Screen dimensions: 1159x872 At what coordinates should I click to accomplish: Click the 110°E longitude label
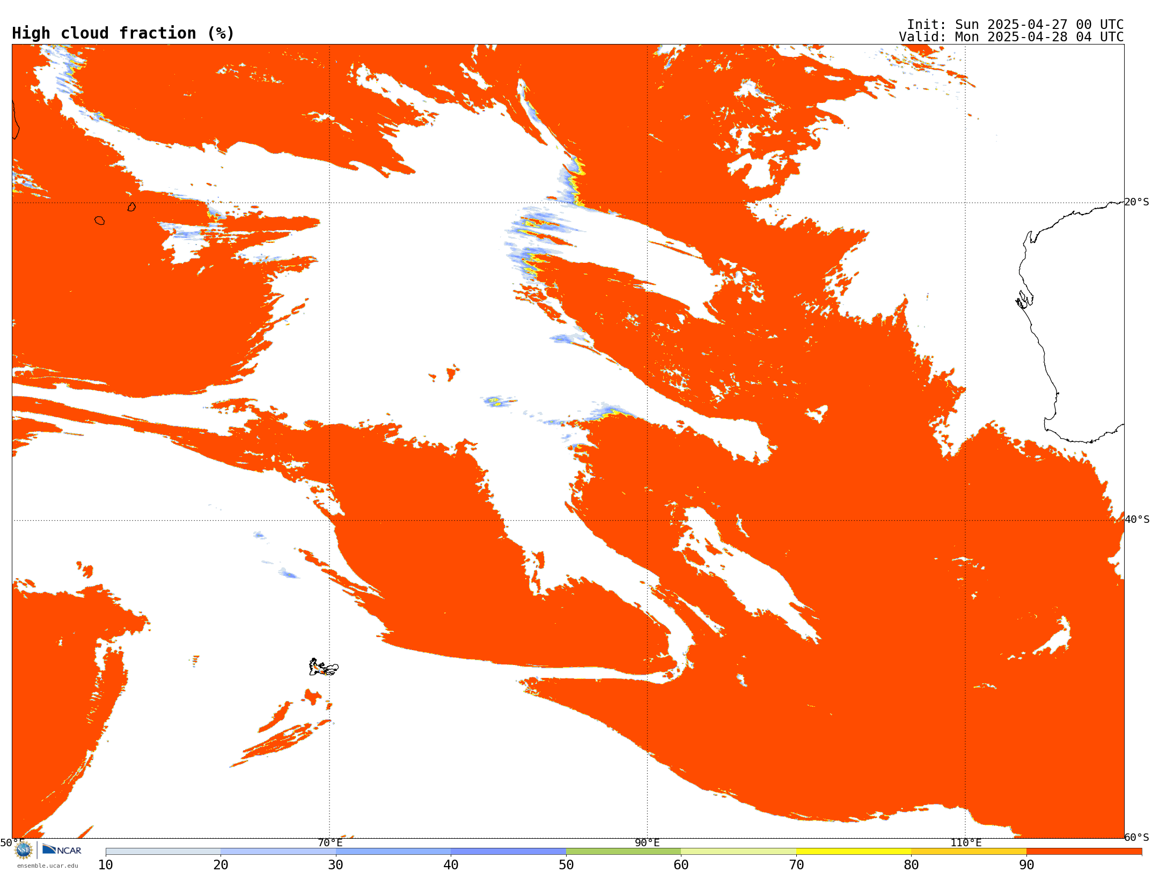point(966,843)
